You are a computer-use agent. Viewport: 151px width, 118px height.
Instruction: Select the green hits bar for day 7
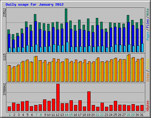coord(35,18)
